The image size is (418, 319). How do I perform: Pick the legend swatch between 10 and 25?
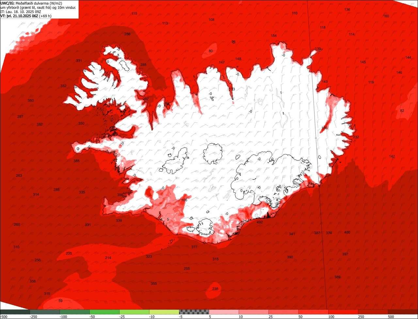point(254,312)
